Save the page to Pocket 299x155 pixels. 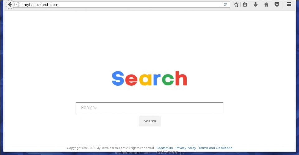[x=277, y=5]
